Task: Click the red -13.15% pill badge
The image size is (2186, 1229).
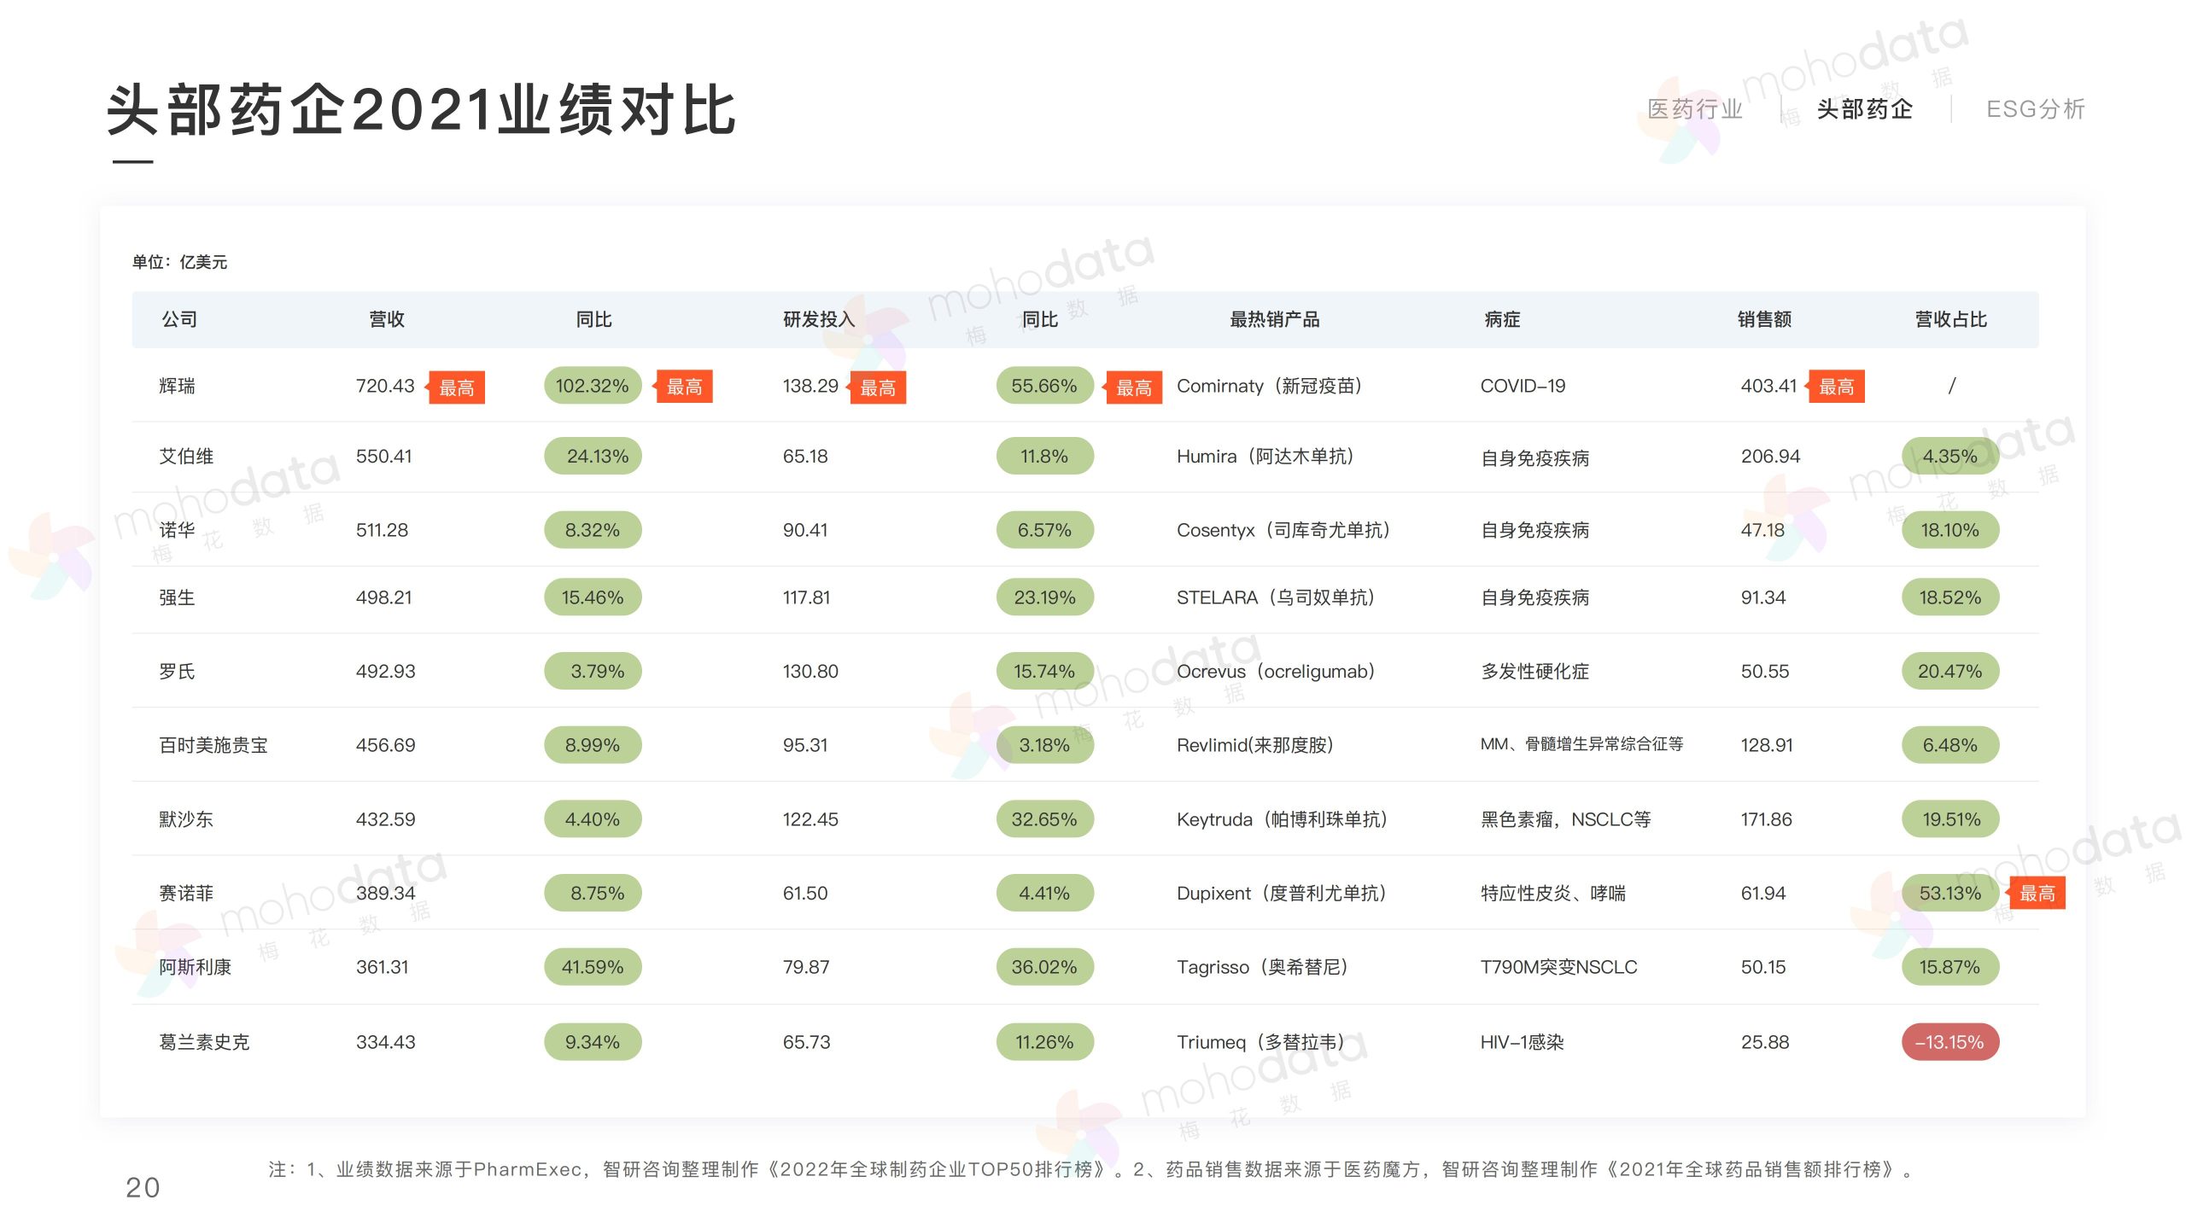Action: click(x=1949, y=1042)
